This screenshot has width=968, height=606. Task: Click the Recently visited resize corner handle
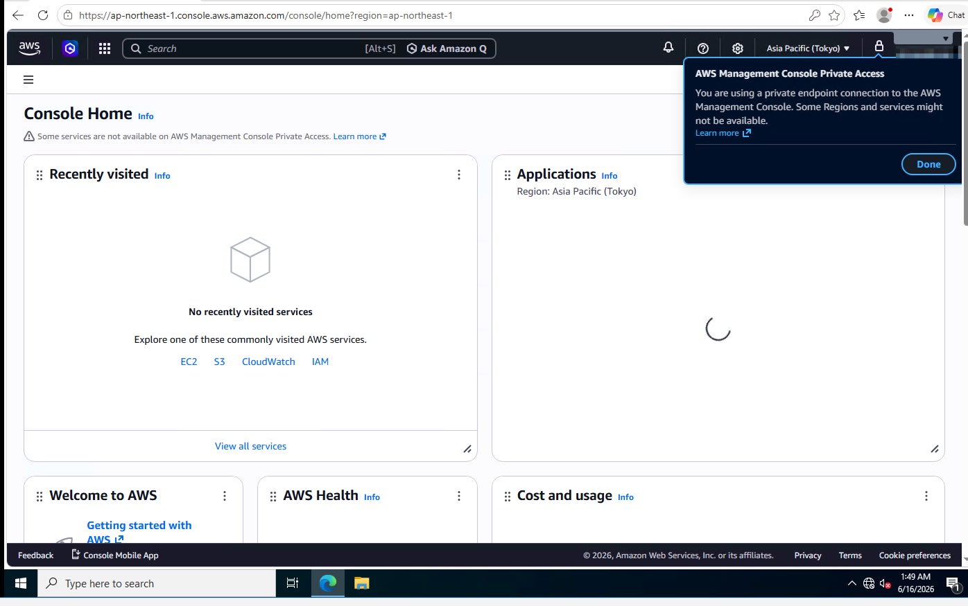(467, 449)
